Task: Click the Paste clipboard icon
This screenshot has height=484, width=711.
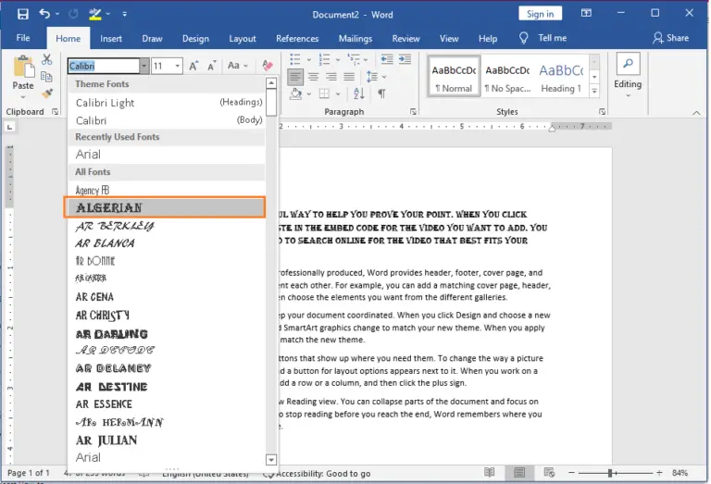Action: (x=23, y=66)
